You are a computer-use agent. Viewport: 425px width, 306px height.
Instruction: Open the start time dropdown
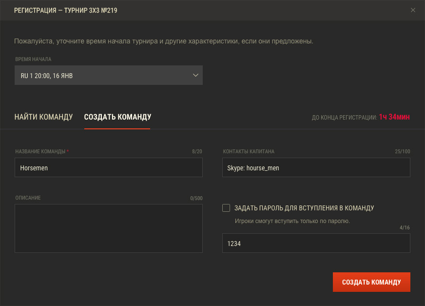click(x=108, y=75)
